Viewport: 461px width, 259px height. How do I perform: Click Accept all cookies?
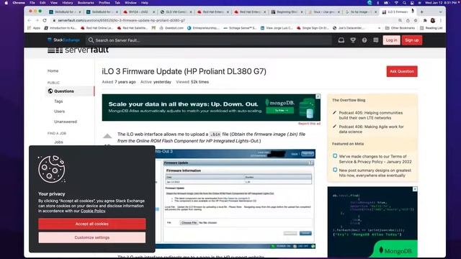(x=91, y=224)
